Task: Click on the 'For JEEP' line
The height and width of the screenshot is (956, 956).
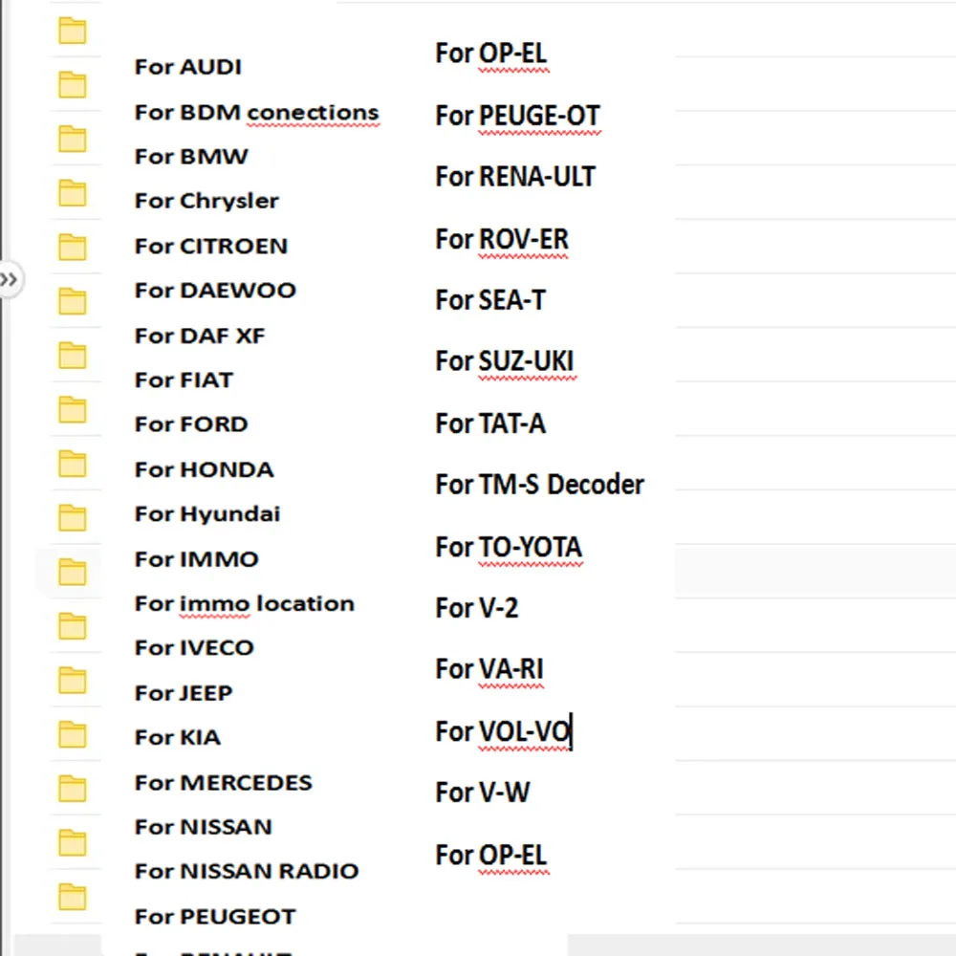Action: click(x=184, y=693)
